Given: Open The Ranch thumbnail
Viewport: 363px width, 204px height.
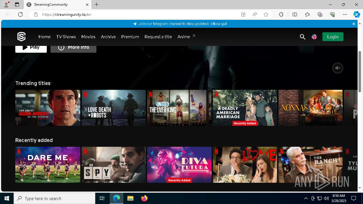Looking at the screenshot, I should pos(311,165).
